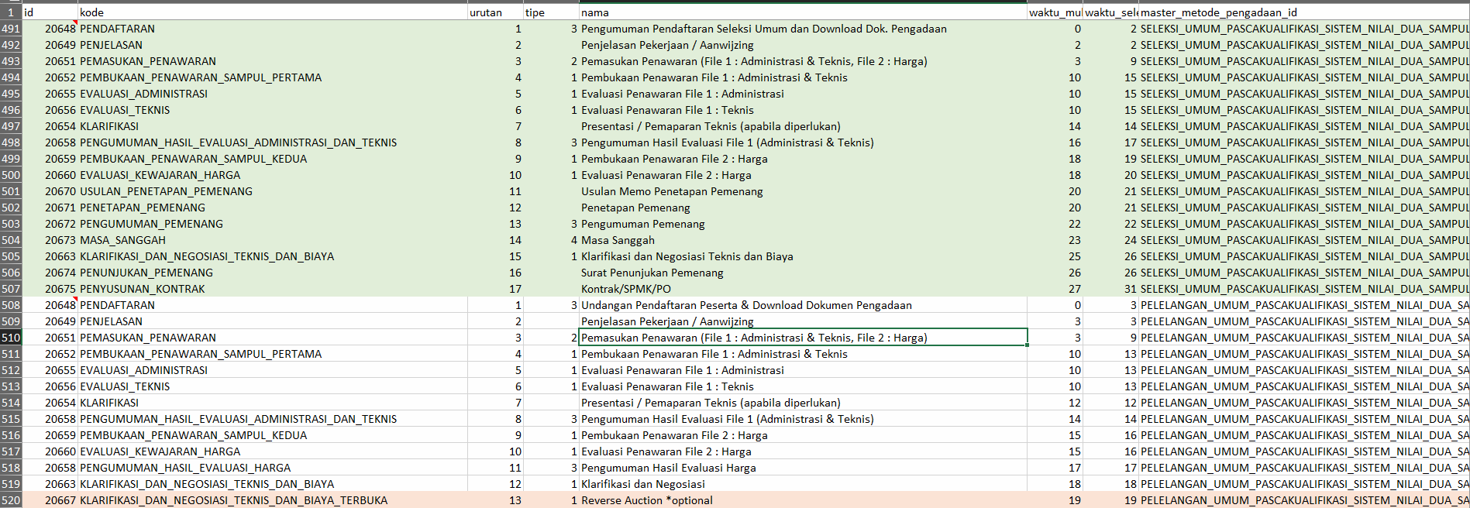Click the "kode" column header cell
This screenshot has width=1470, height=508.
pyautogui.click(x=272, y=12)
